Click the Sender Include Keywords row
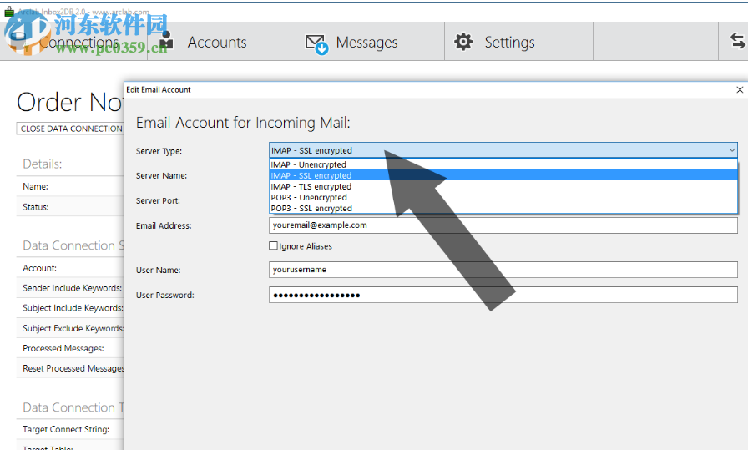 [71, 288]
